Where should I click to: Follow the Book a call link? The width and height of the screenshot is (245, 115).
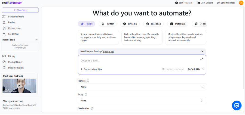tap(108, 52)
